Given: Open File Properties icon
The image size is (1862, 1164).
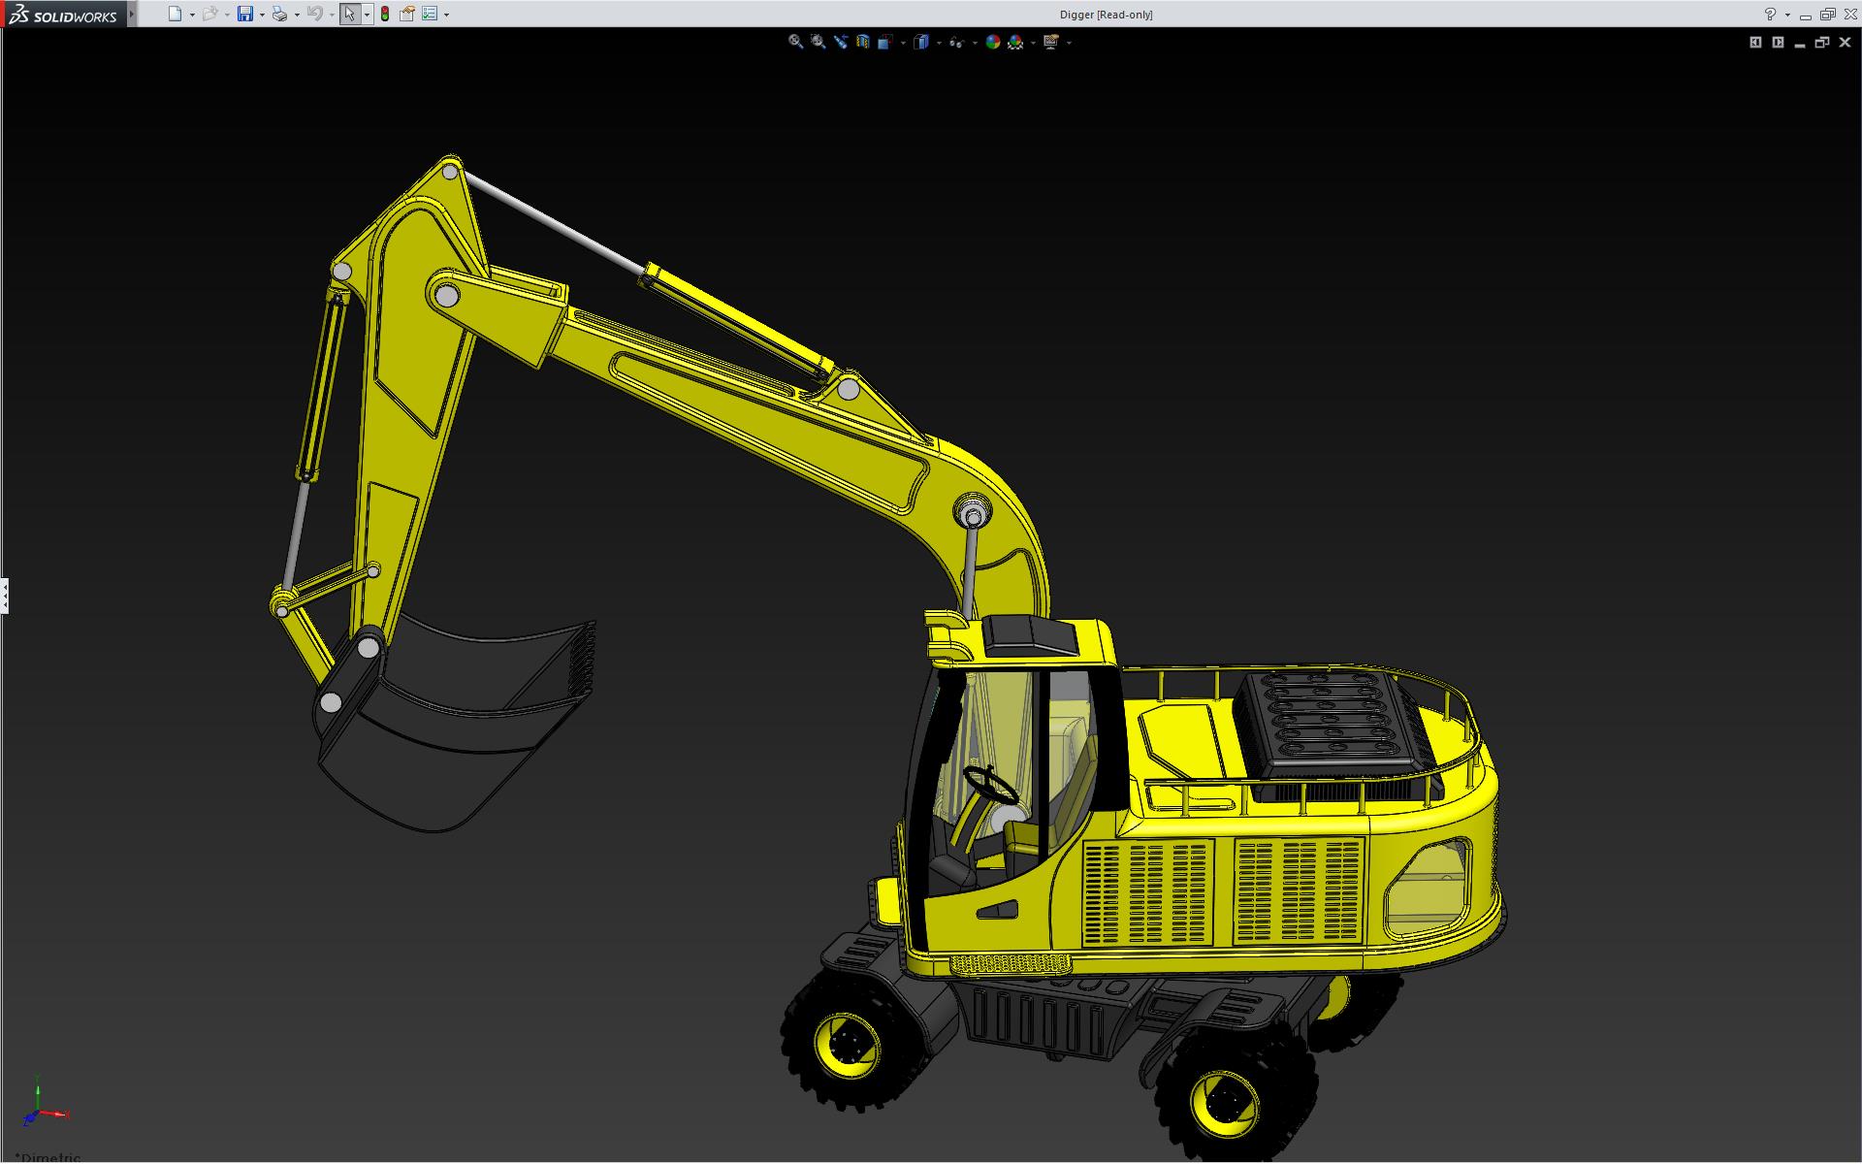Looking at the screenshot, I should pos(407,14).
